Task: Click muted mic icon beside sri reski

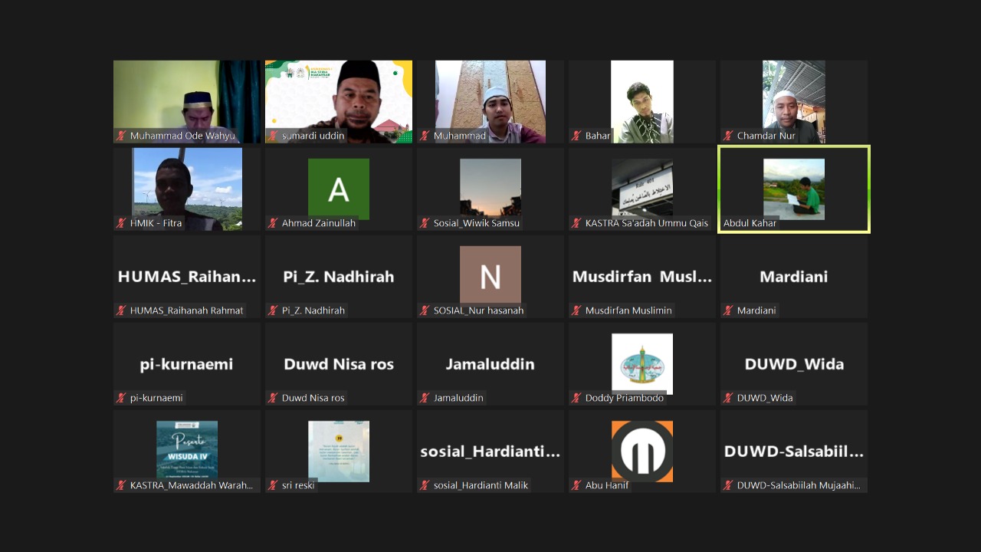Action: pyautogui.click(x=273, y=485)
